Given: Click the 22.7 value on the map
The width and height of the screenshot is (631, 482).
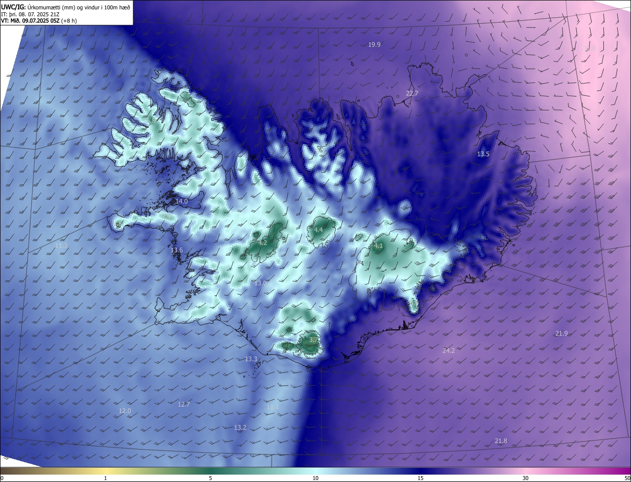Looking at the screenshot, I should tap(412, 94).
